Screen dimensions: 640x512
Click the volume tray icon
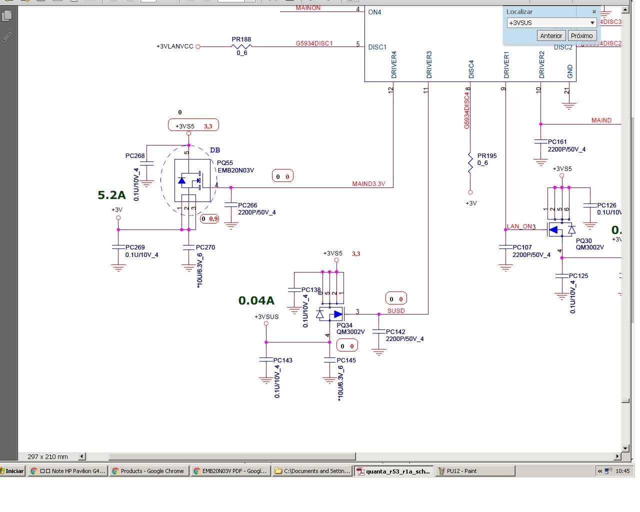pyautogui.click(x=608, y=470)
